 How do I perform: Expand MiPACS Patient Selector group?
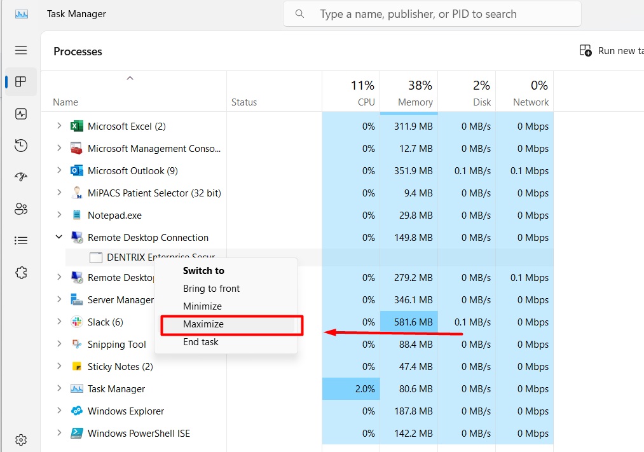coord(59,192)
